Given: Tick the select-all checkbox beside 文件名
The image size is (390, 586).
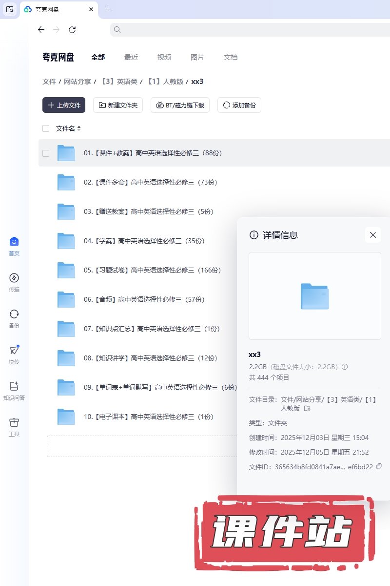Looking at the screenshot, I should 46,128.
